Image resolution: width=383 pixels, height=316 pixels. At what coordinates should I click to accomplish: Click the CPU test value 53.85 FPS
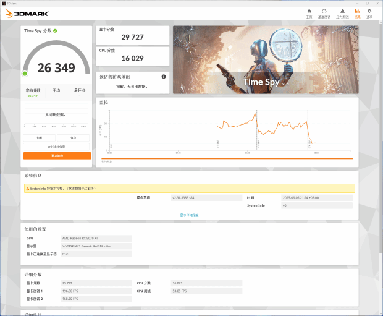pos(206,291)
